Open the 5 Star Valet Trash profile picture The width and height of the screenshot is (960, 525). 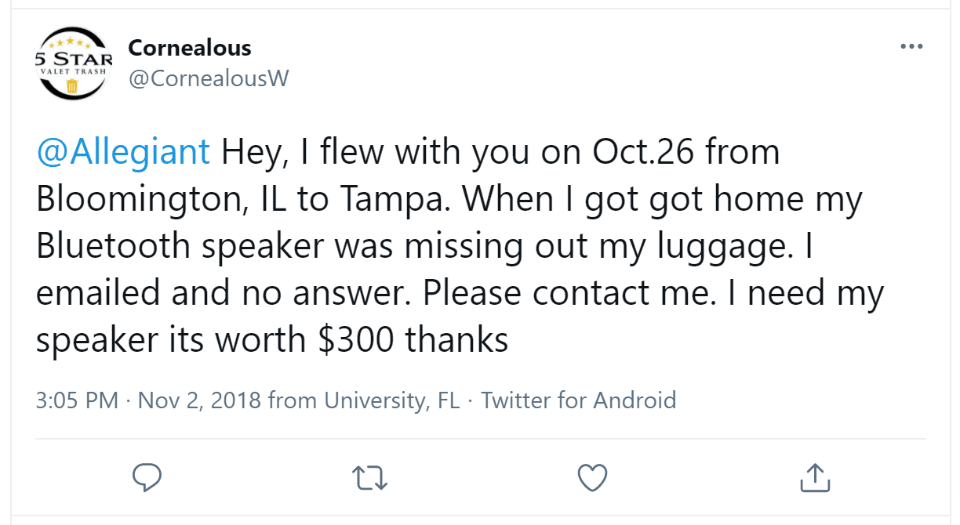pos(74,63)
